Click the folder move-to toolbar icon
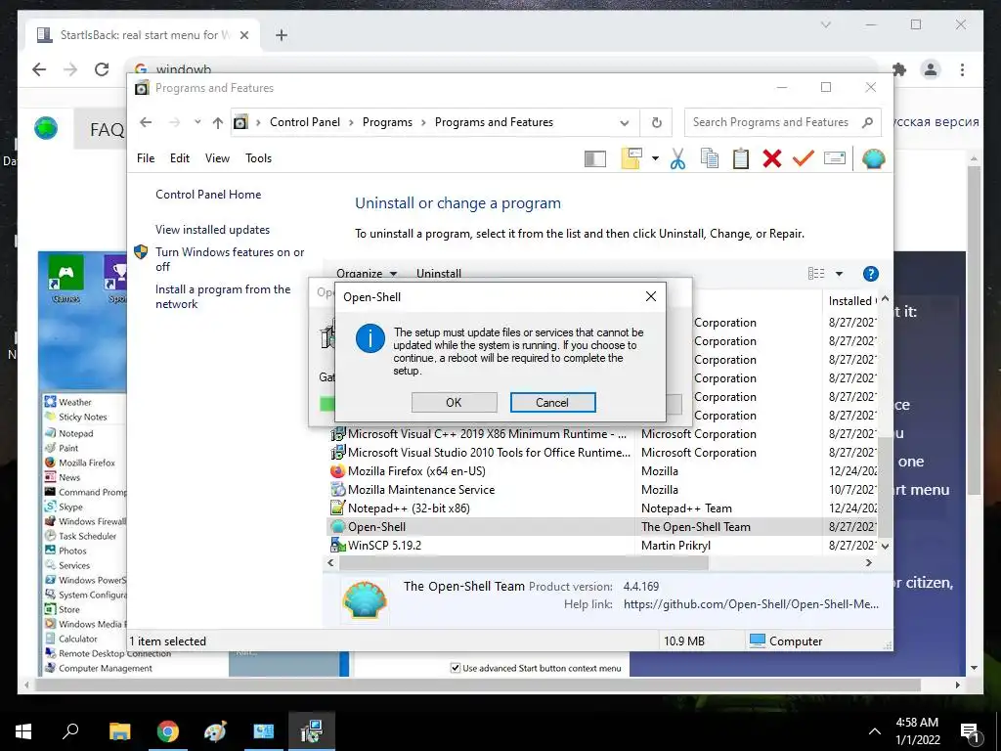Screen dimensions: 1001x751 [631, 158]
